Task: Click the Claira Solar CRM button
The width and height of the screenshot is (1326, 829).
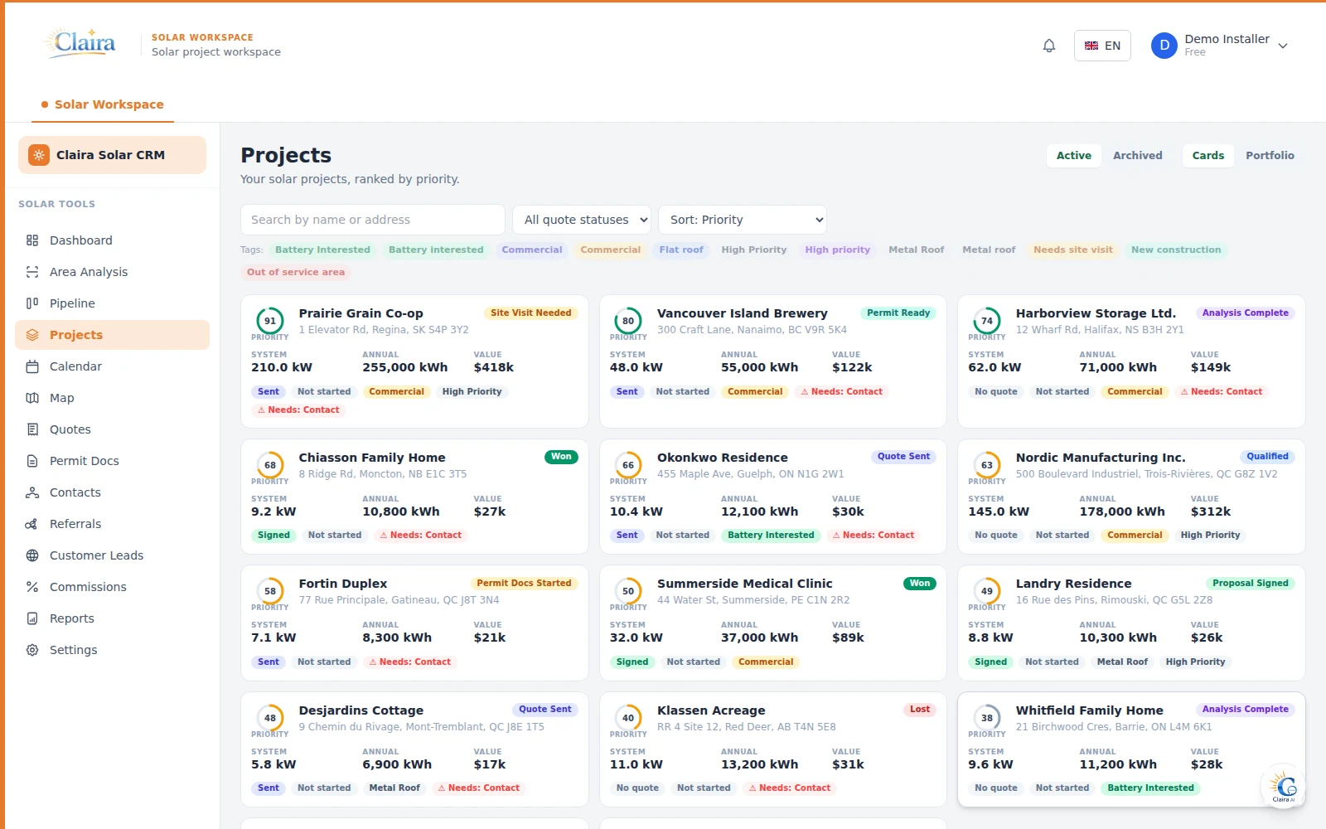Action: (x=112, y=155)
